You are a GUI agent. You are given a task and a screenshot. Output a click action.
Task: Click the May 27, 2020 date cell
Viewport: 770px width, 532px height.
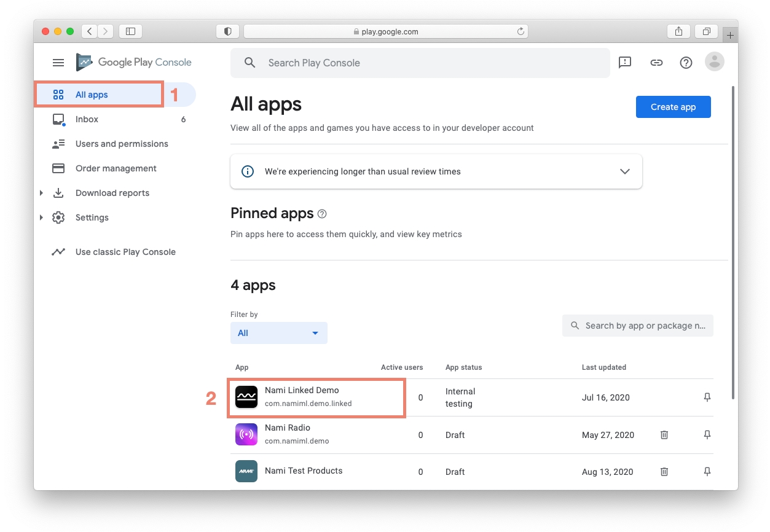608,435
